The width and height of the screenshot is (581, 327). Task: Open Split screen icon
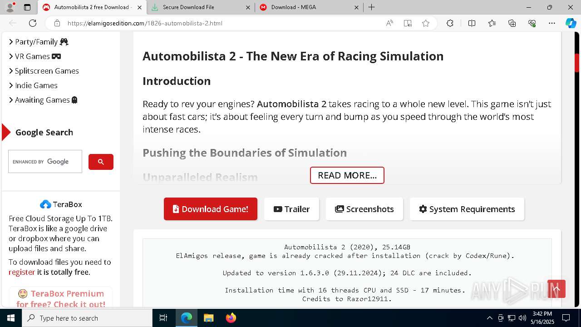click(x=472, y=23)
